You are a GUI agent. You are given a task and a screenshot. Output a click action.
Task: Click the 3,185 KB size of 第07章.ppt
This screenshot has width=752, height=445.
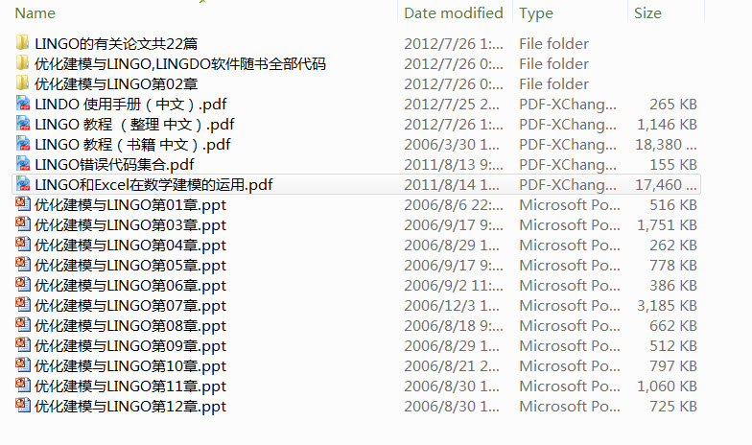coord(667,305)
